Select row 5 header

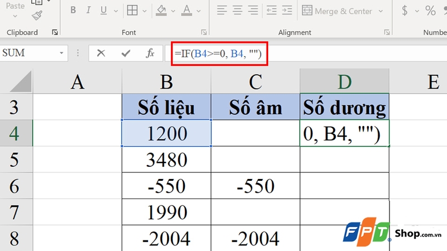(16, 160)
